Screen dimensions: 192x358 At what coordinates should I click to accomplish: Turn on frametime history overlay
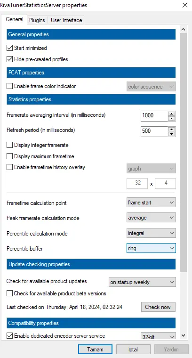click(x=9, y=167)
